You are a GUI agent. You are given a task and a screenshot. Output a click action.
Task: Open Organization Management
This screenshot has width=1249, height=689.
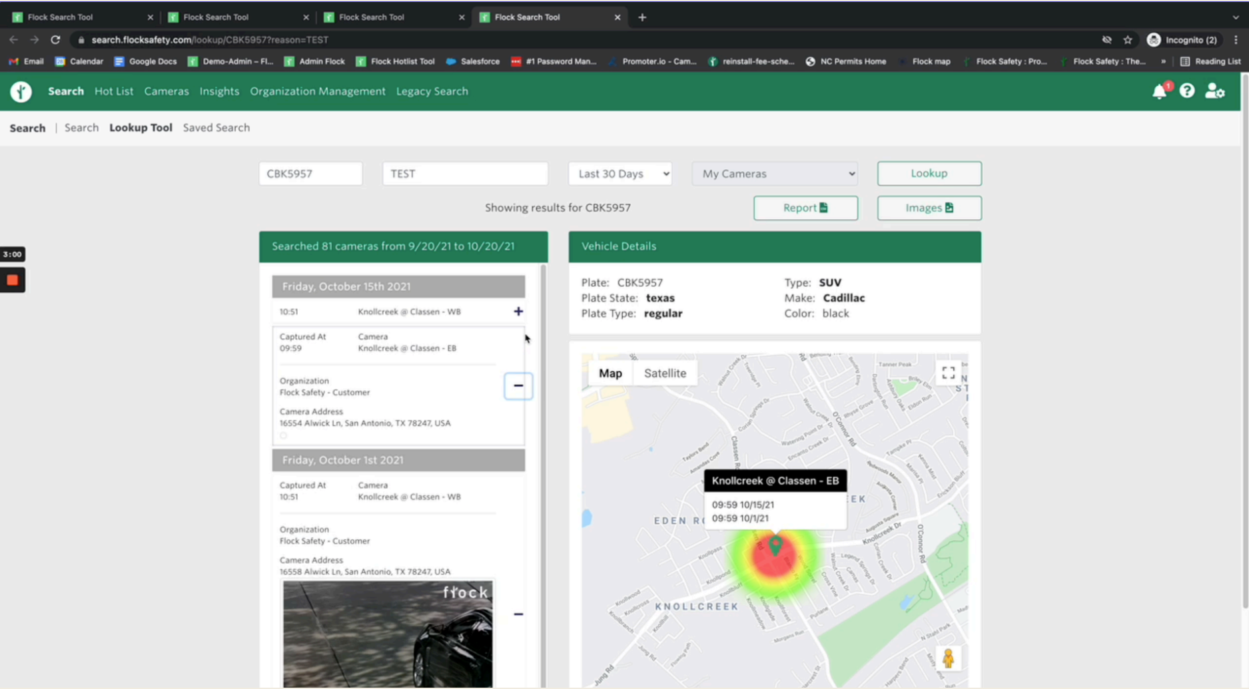(318, 91)
